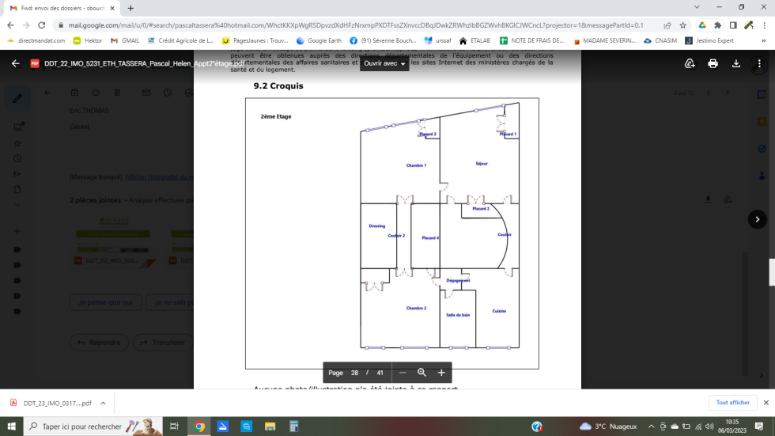Open Chrome side panel icon
This screenshot has width=775, height=436.
pyautogui.click(x=733, y=25)
